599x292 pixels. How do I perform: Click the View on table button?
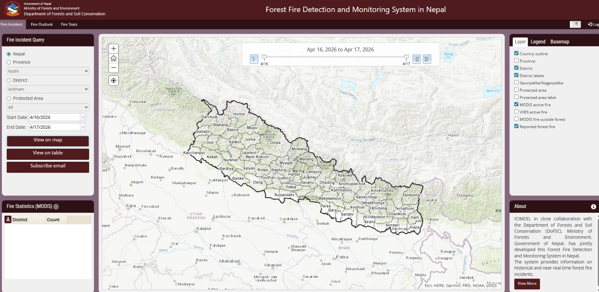[x=48, y=153]
